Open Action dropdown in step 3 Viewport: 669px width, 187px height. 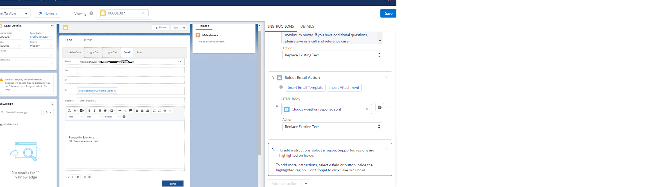332,127
